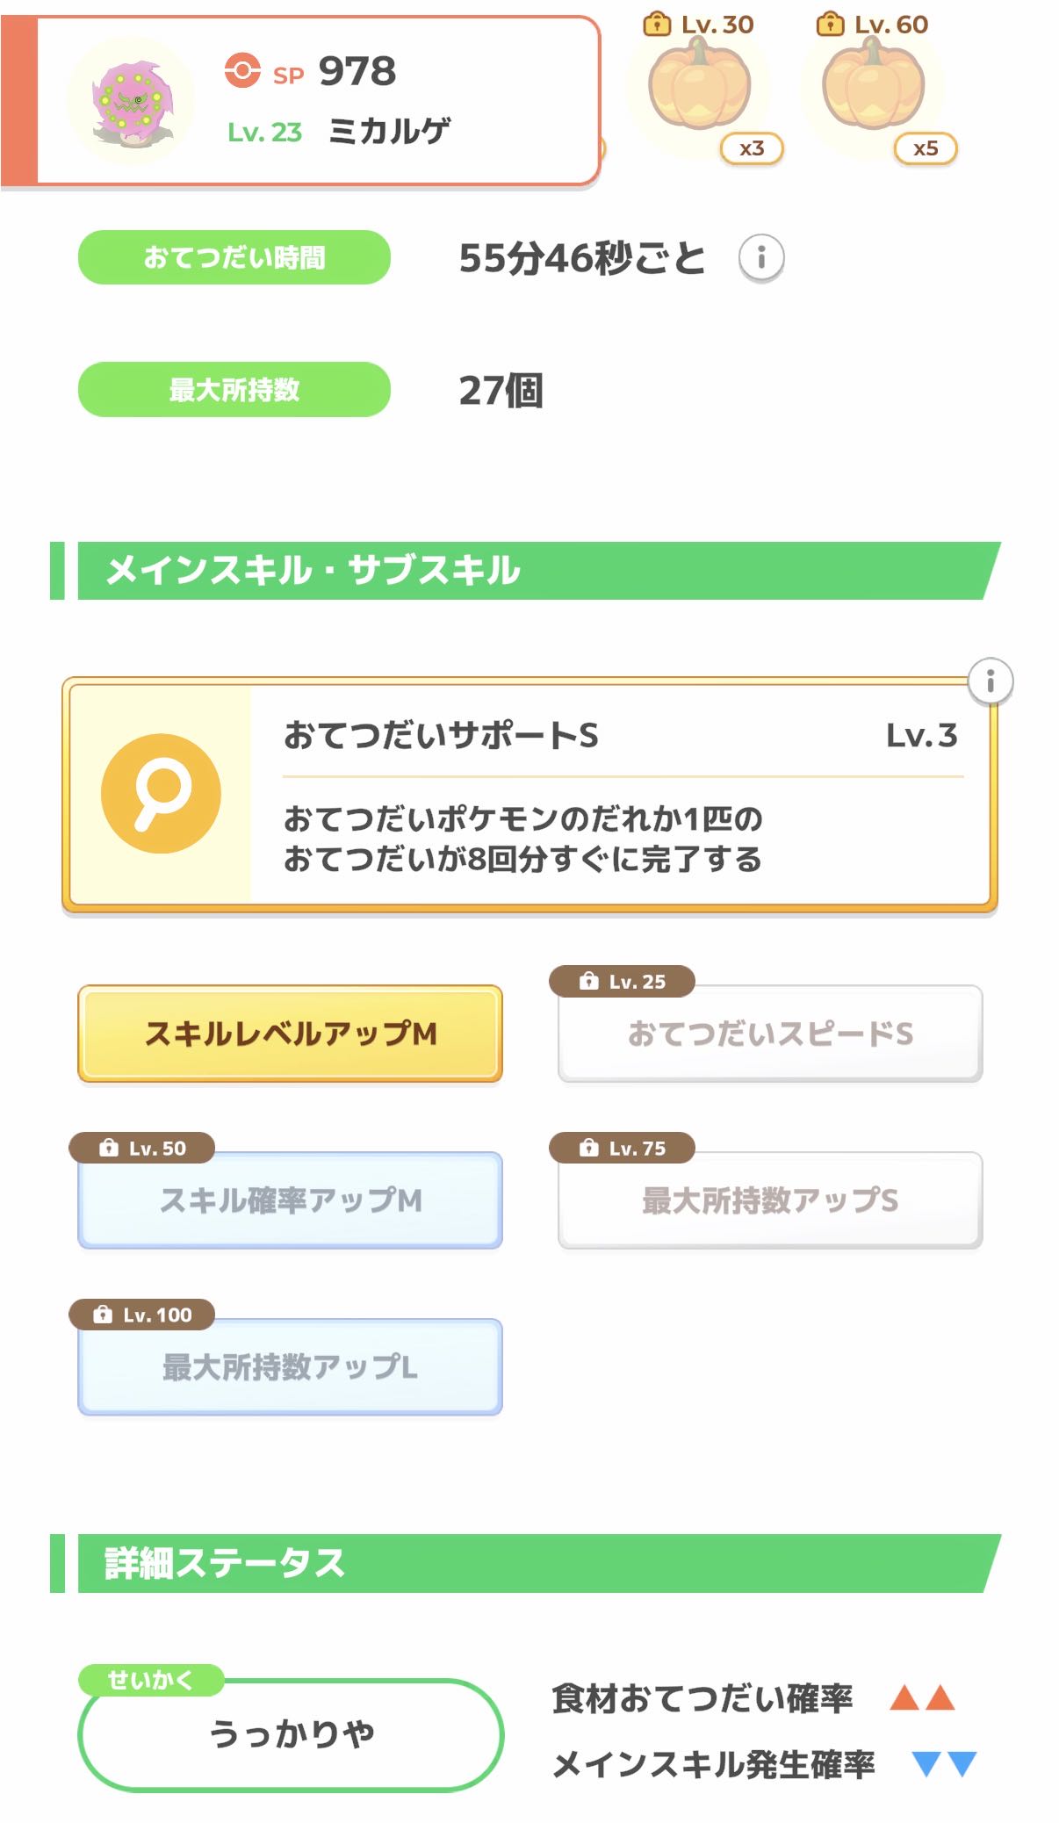The width and height of the screenshot is (1059, 1823).
Task: Tap the メインスキル・サブスキル section header
Action: point(527,571)
